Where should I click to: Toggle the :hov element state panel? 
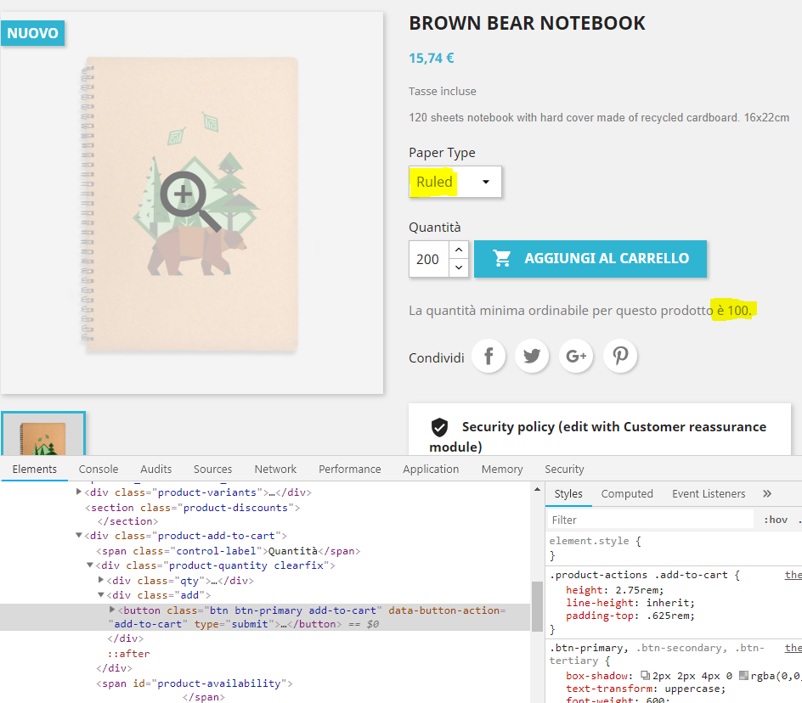point(776,520)
